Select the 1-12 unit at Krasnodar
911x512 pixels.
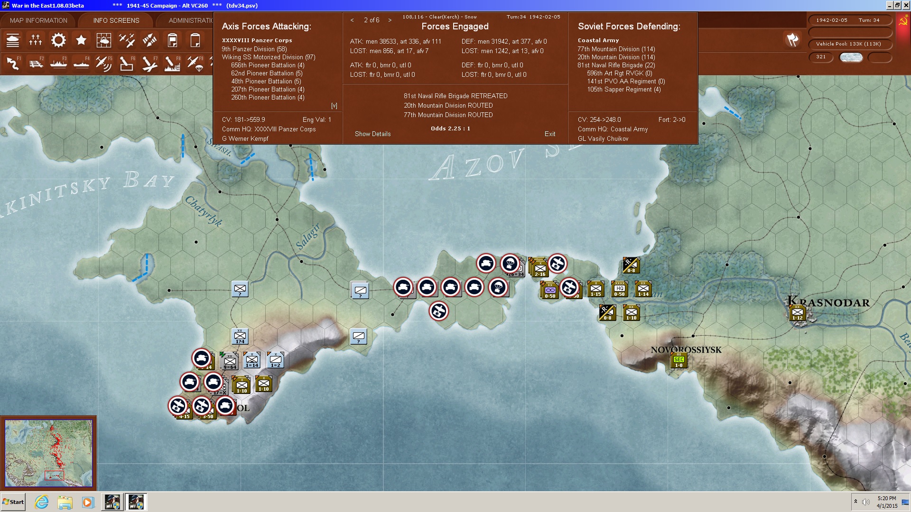[x=798, y=313]
